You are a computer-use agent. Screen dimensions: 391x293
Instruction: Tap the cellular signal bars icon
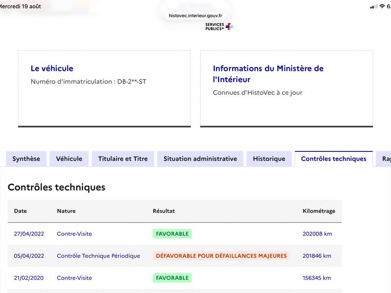374,7
